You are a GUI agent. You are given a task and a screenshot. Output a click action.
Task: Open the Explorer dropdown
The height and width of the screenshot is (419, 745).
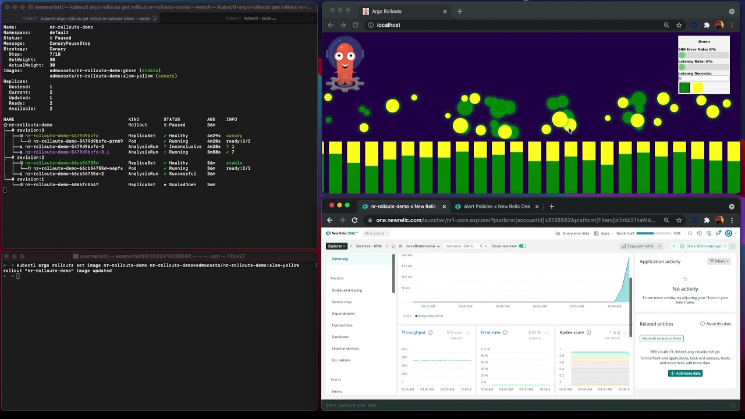coord(336,246)
